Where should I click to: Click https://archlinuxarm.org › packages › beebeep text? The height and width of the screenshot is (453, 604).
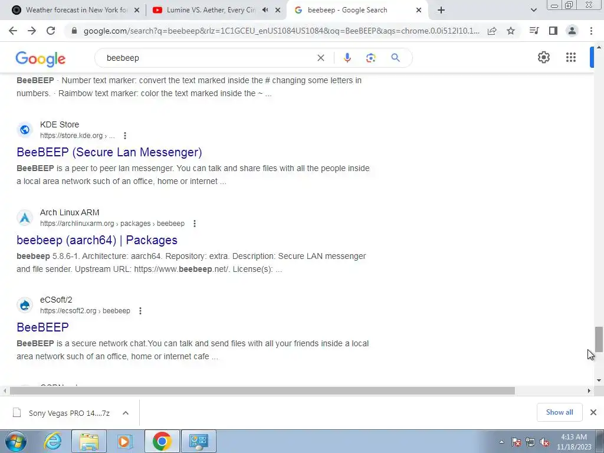click(112, 224)
